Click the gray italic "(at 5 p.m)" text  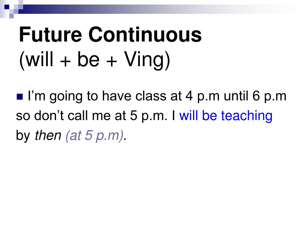[94, 136]
